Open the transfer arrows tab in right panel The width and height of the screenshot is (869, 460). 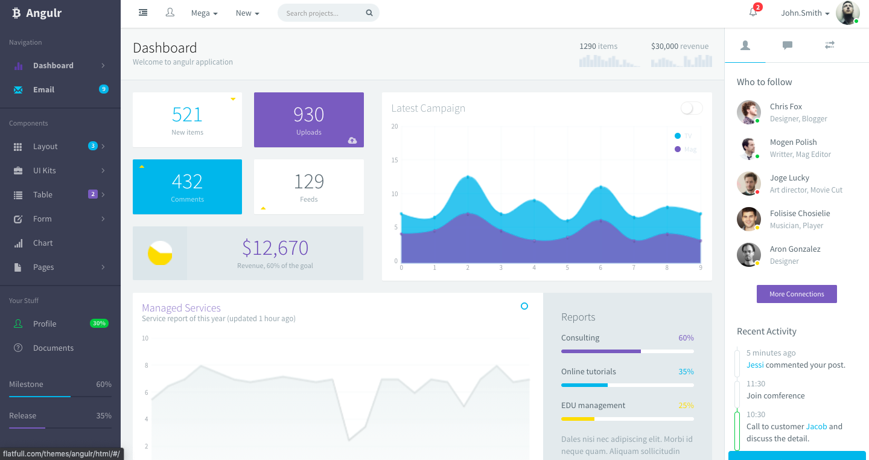tap(829, 45)
